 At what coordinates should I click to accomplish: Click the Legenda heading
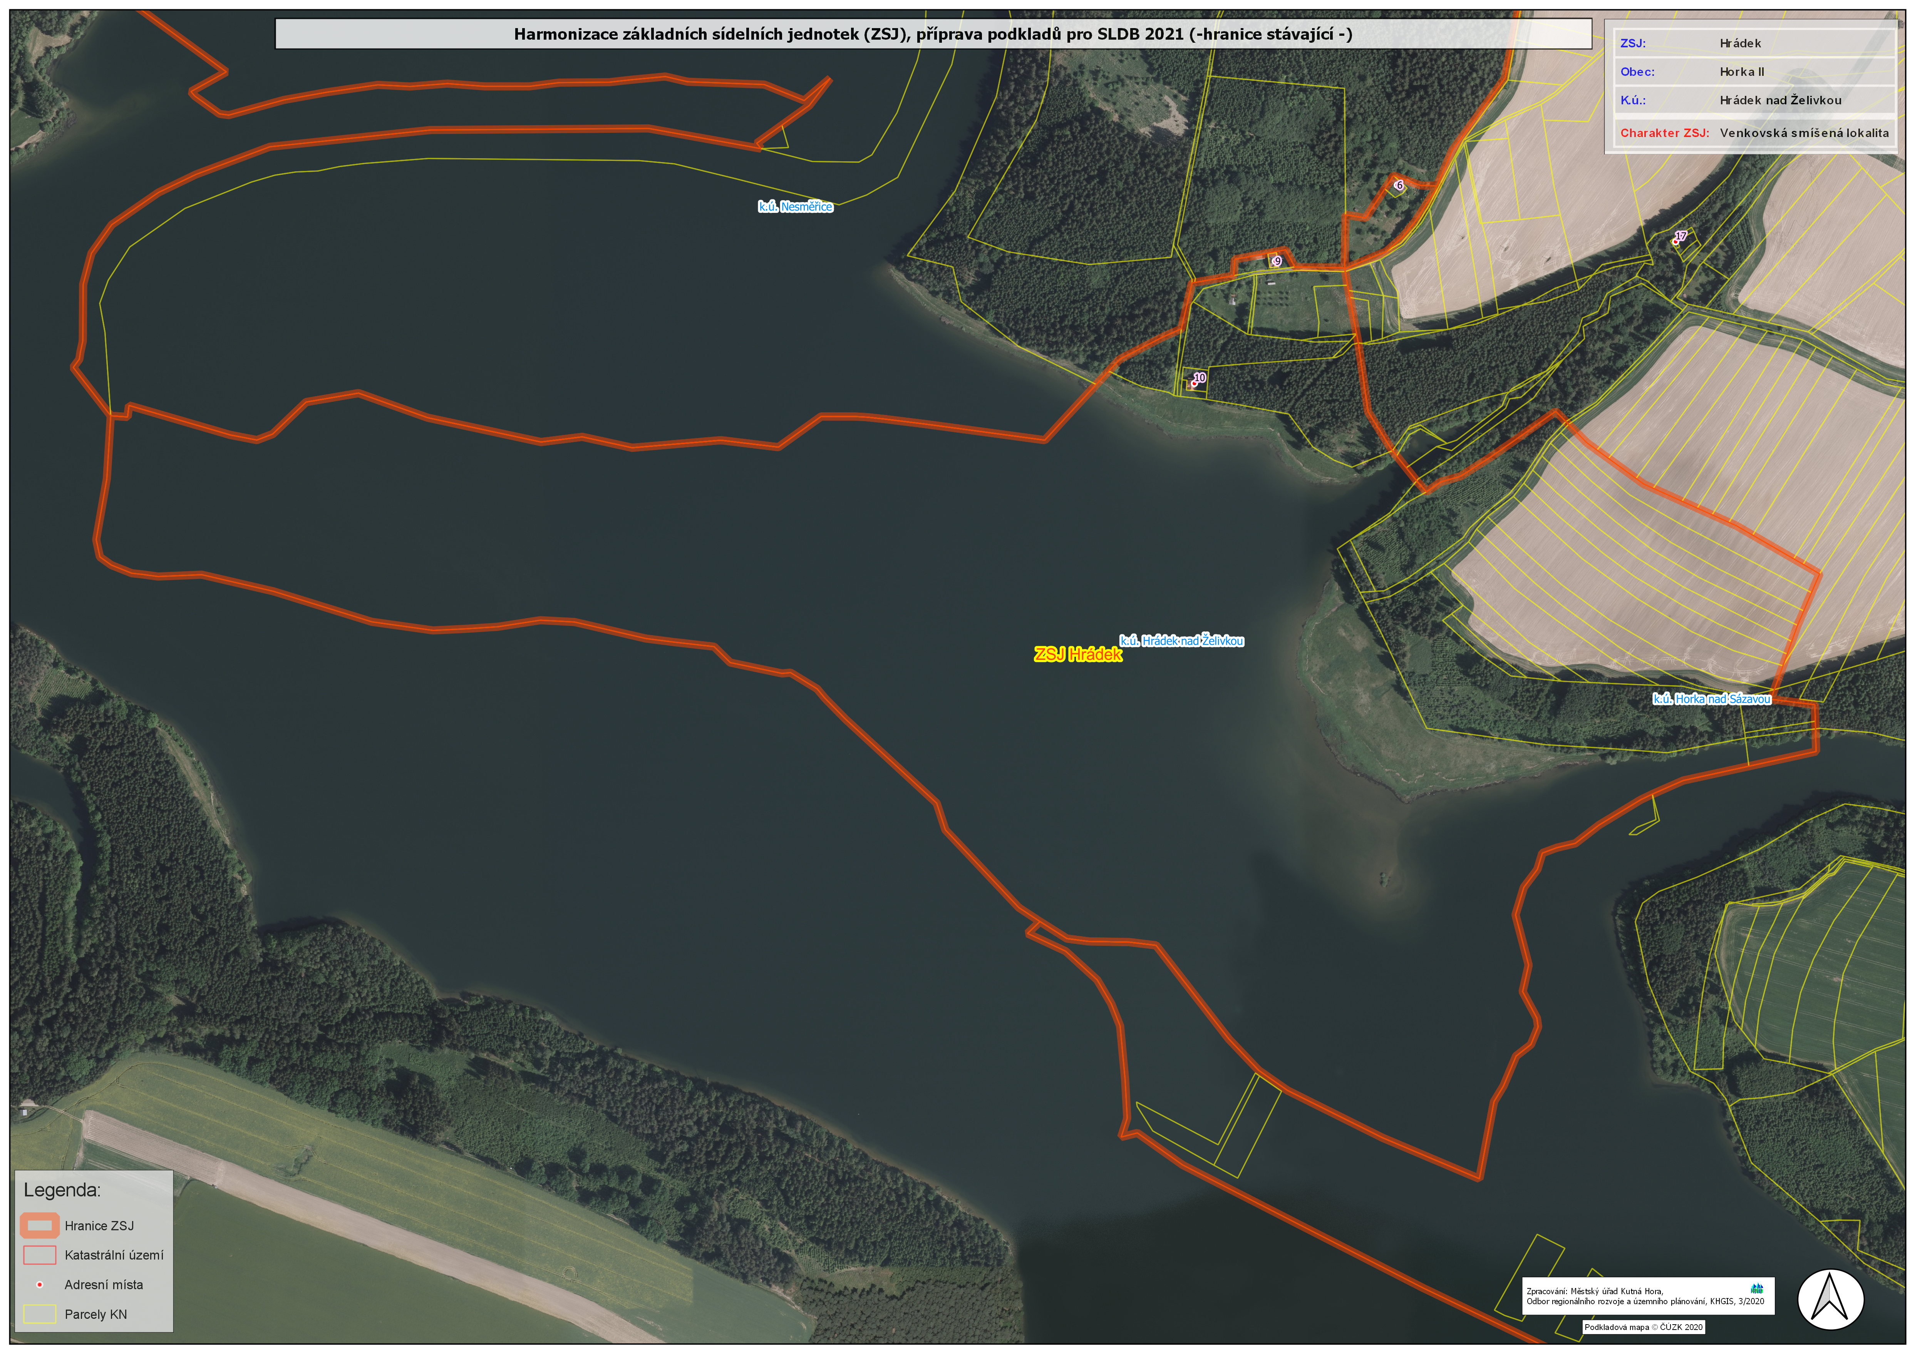pos(62,1189)
